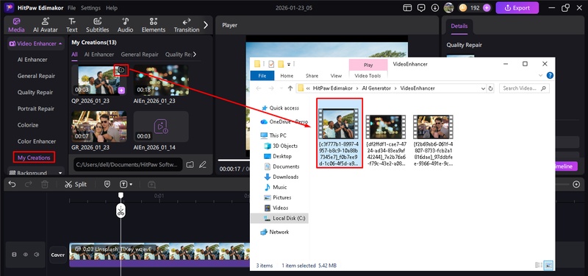Select General Repair in the sidebar
This screenshot has height=276, width=588.
pos(36,76)
